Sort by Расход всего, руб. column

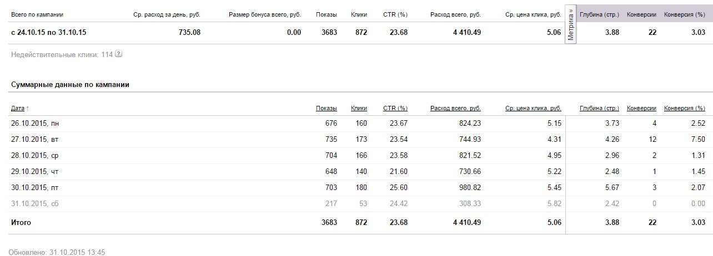[455, 108]
